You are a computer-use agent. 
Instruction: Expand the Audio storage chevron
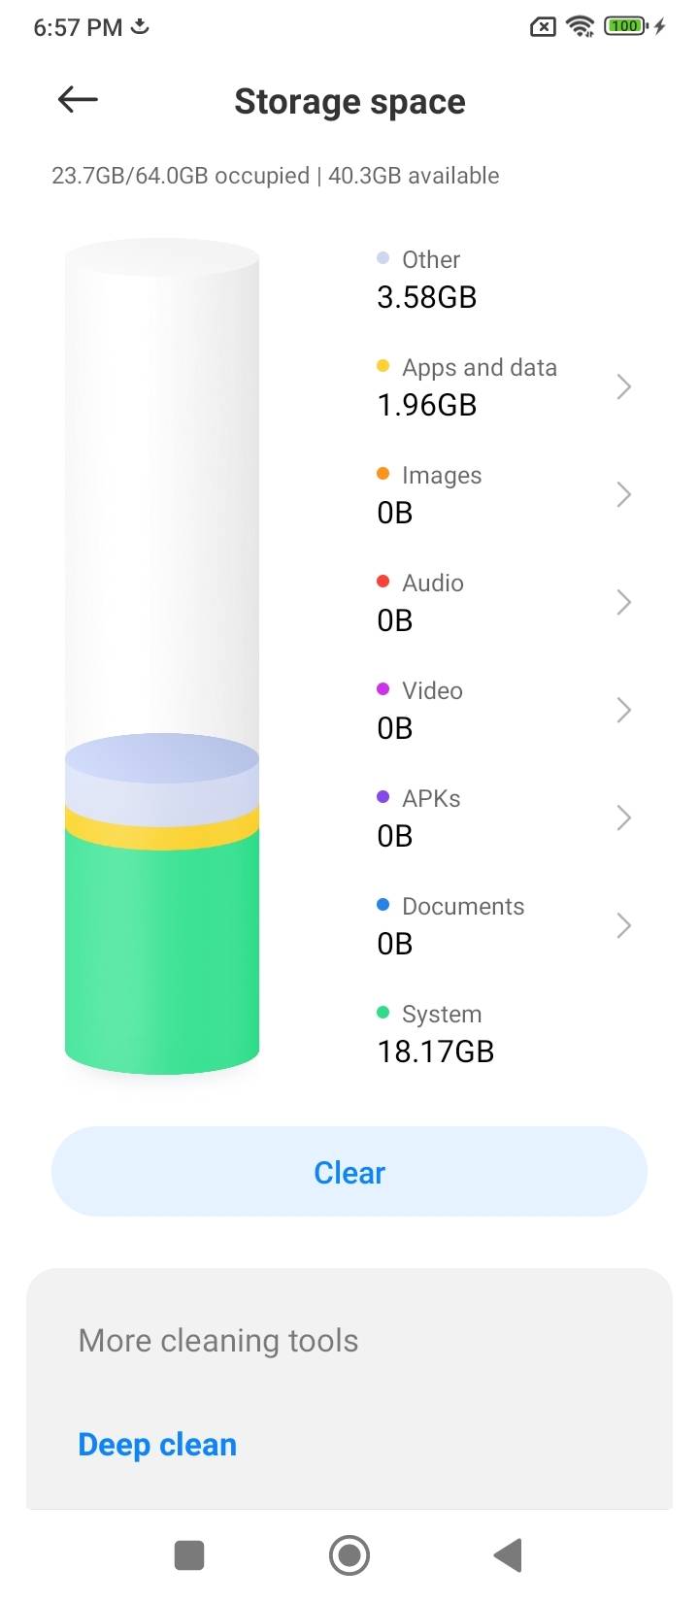pos(623,602)
